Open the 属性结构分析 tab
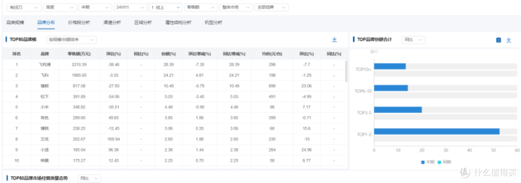The width and height of the screenshot is (521, 183). pyautogui.click(x=178, y=23)
